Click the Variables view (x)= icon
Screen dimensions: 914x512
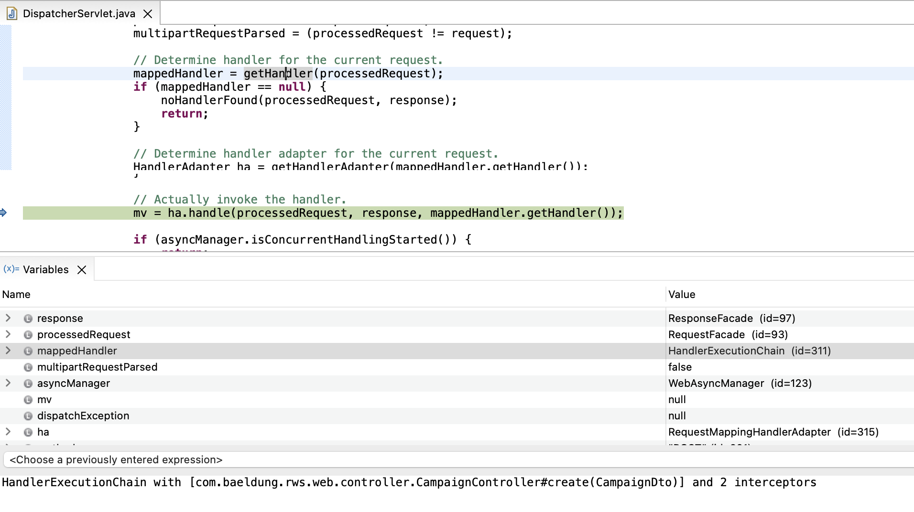pyautogui.click(x=11, y=269)
